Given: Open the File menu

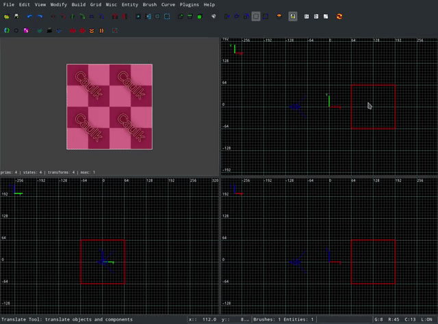Looking at the screenshot, I should 8,5.
